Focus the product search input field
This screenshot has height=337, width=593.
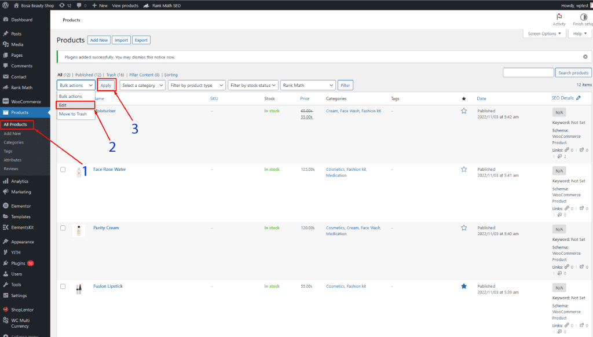click(528, 72)
